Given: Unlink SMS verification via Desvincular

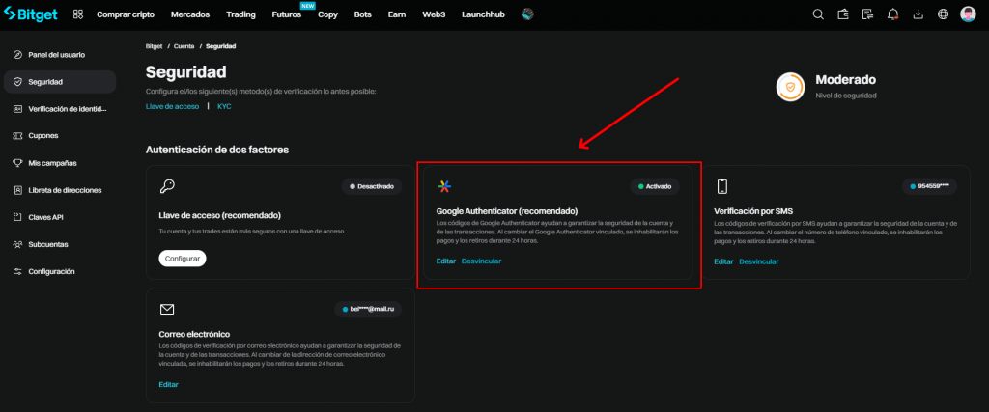Looking at the screenshot, I should (x=759, y=261).
